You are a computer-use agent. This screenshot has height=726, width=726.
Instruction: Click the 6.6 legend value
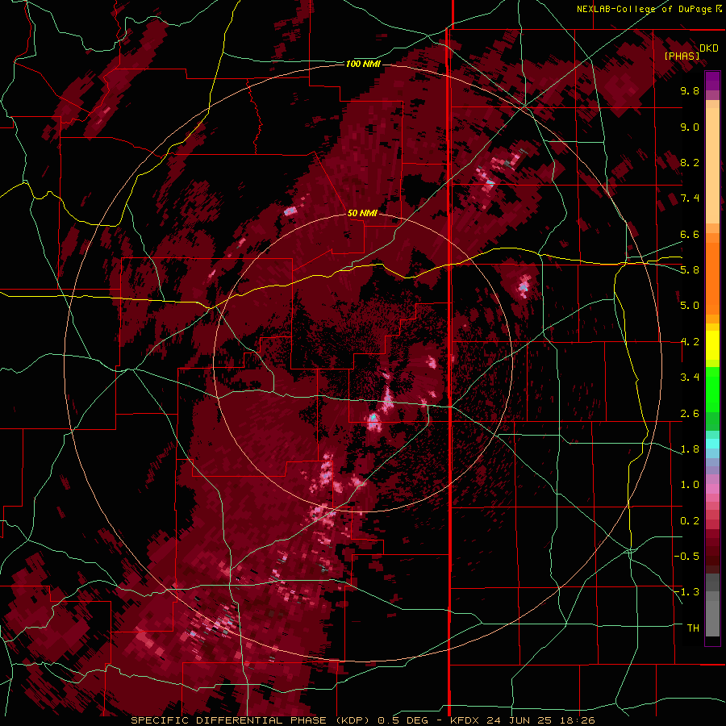[x=690, y=234]
